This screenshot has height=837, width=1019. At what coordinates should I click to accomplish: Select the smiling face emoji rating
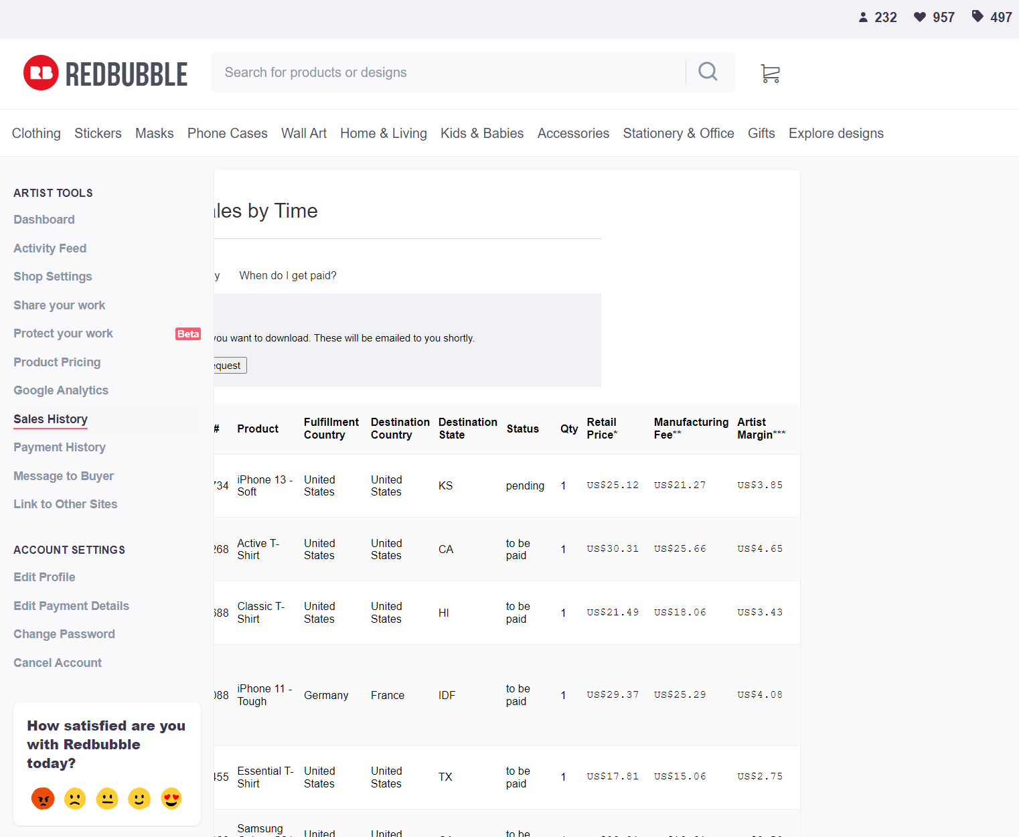pyautogui.click(x=139, y=798)
